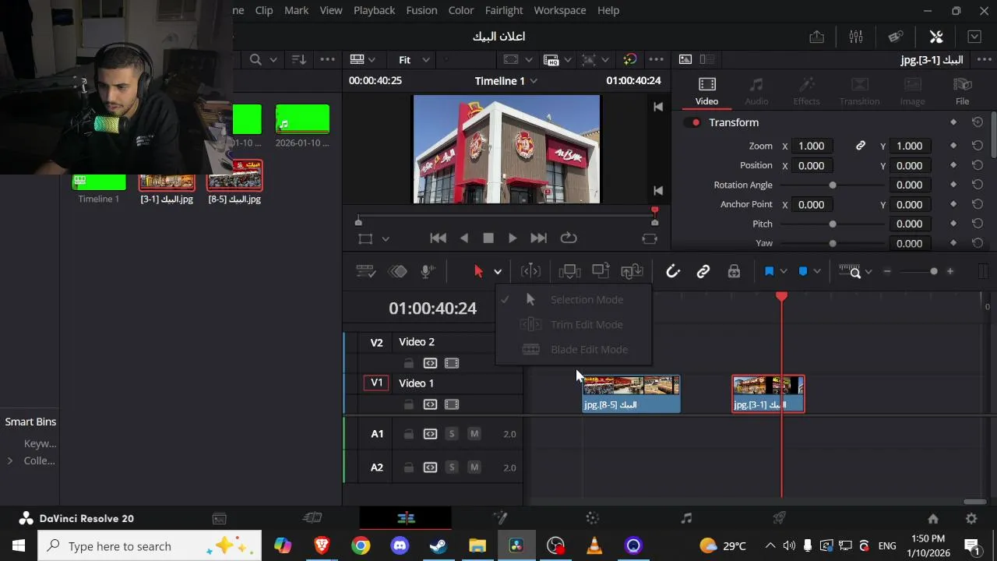Open Project Settings gear icon

971,518
